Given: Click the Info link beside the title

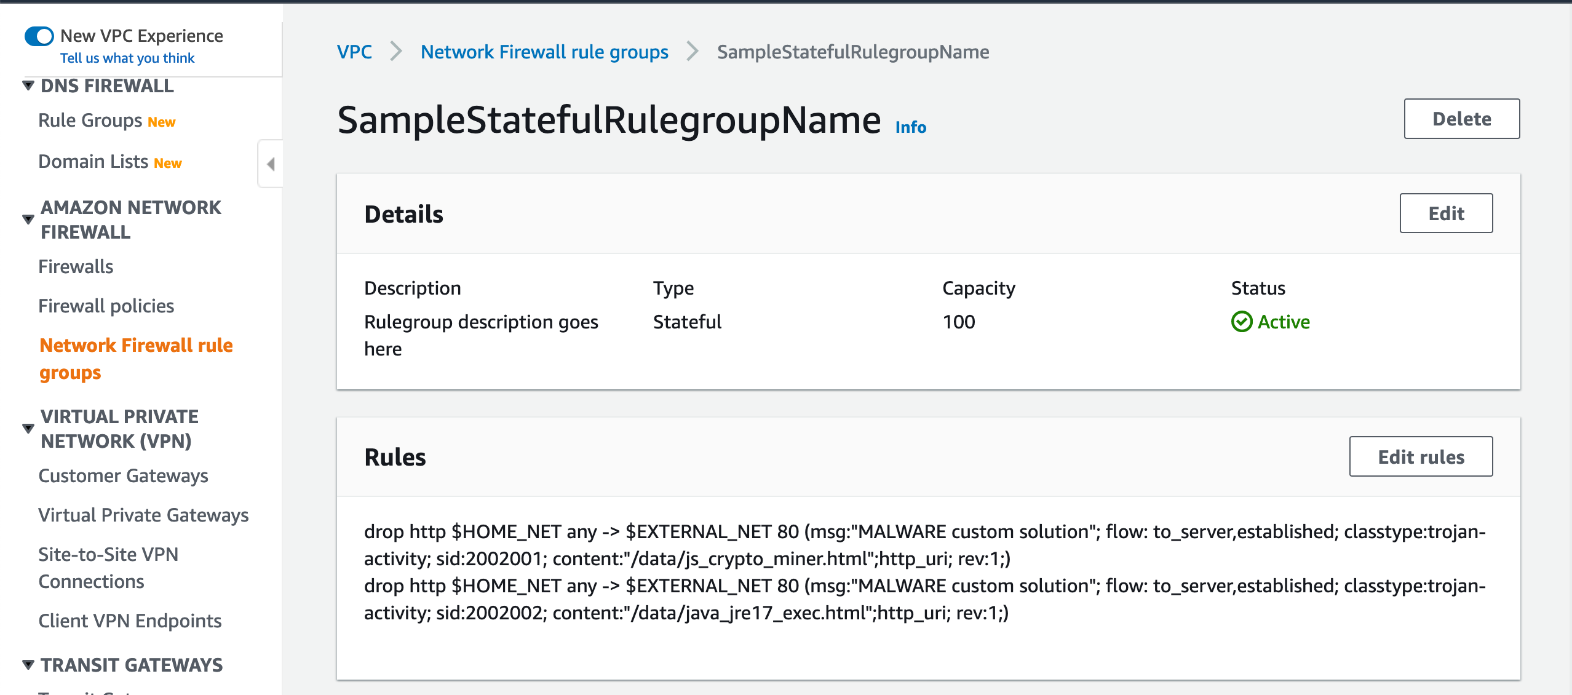Looking at the screenshot, I should 910,127.
